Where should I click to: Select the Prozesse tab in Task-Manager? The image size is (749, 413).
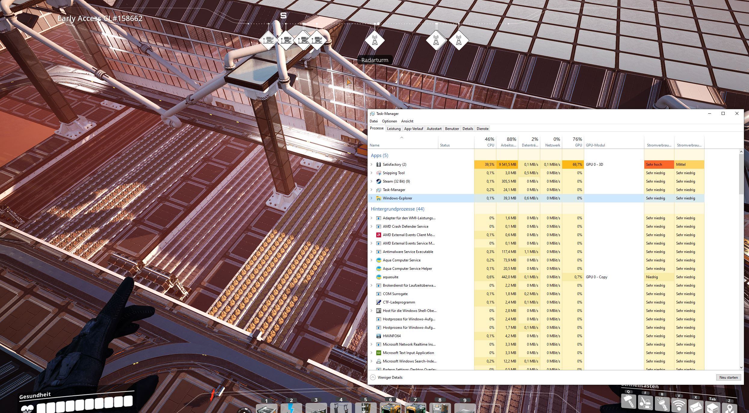tap(377, 129)
